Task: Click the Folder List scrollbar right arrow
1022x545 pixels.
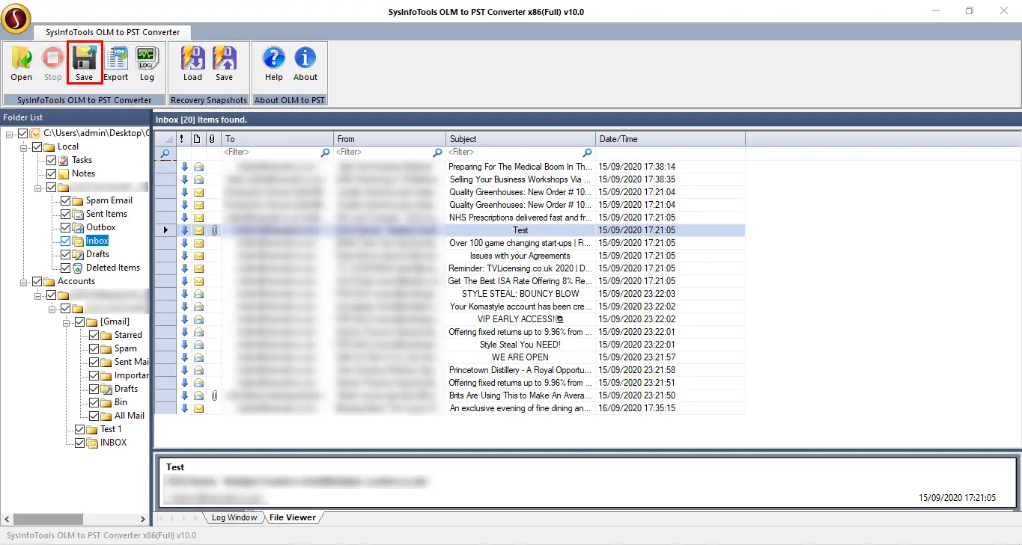Action: point(144,519)
